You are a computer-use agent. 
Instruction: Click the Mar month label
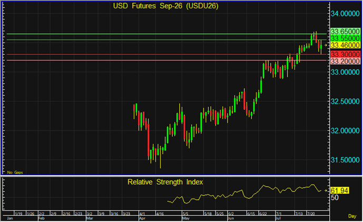90,218
